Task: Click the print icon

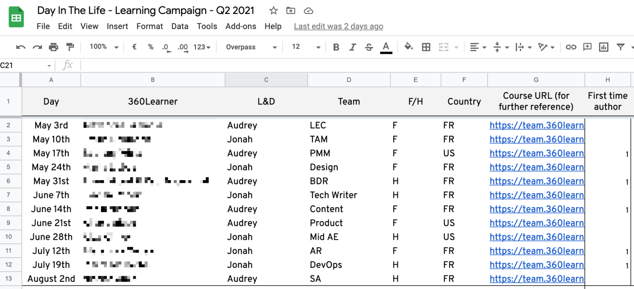Action: pos(53,47)
